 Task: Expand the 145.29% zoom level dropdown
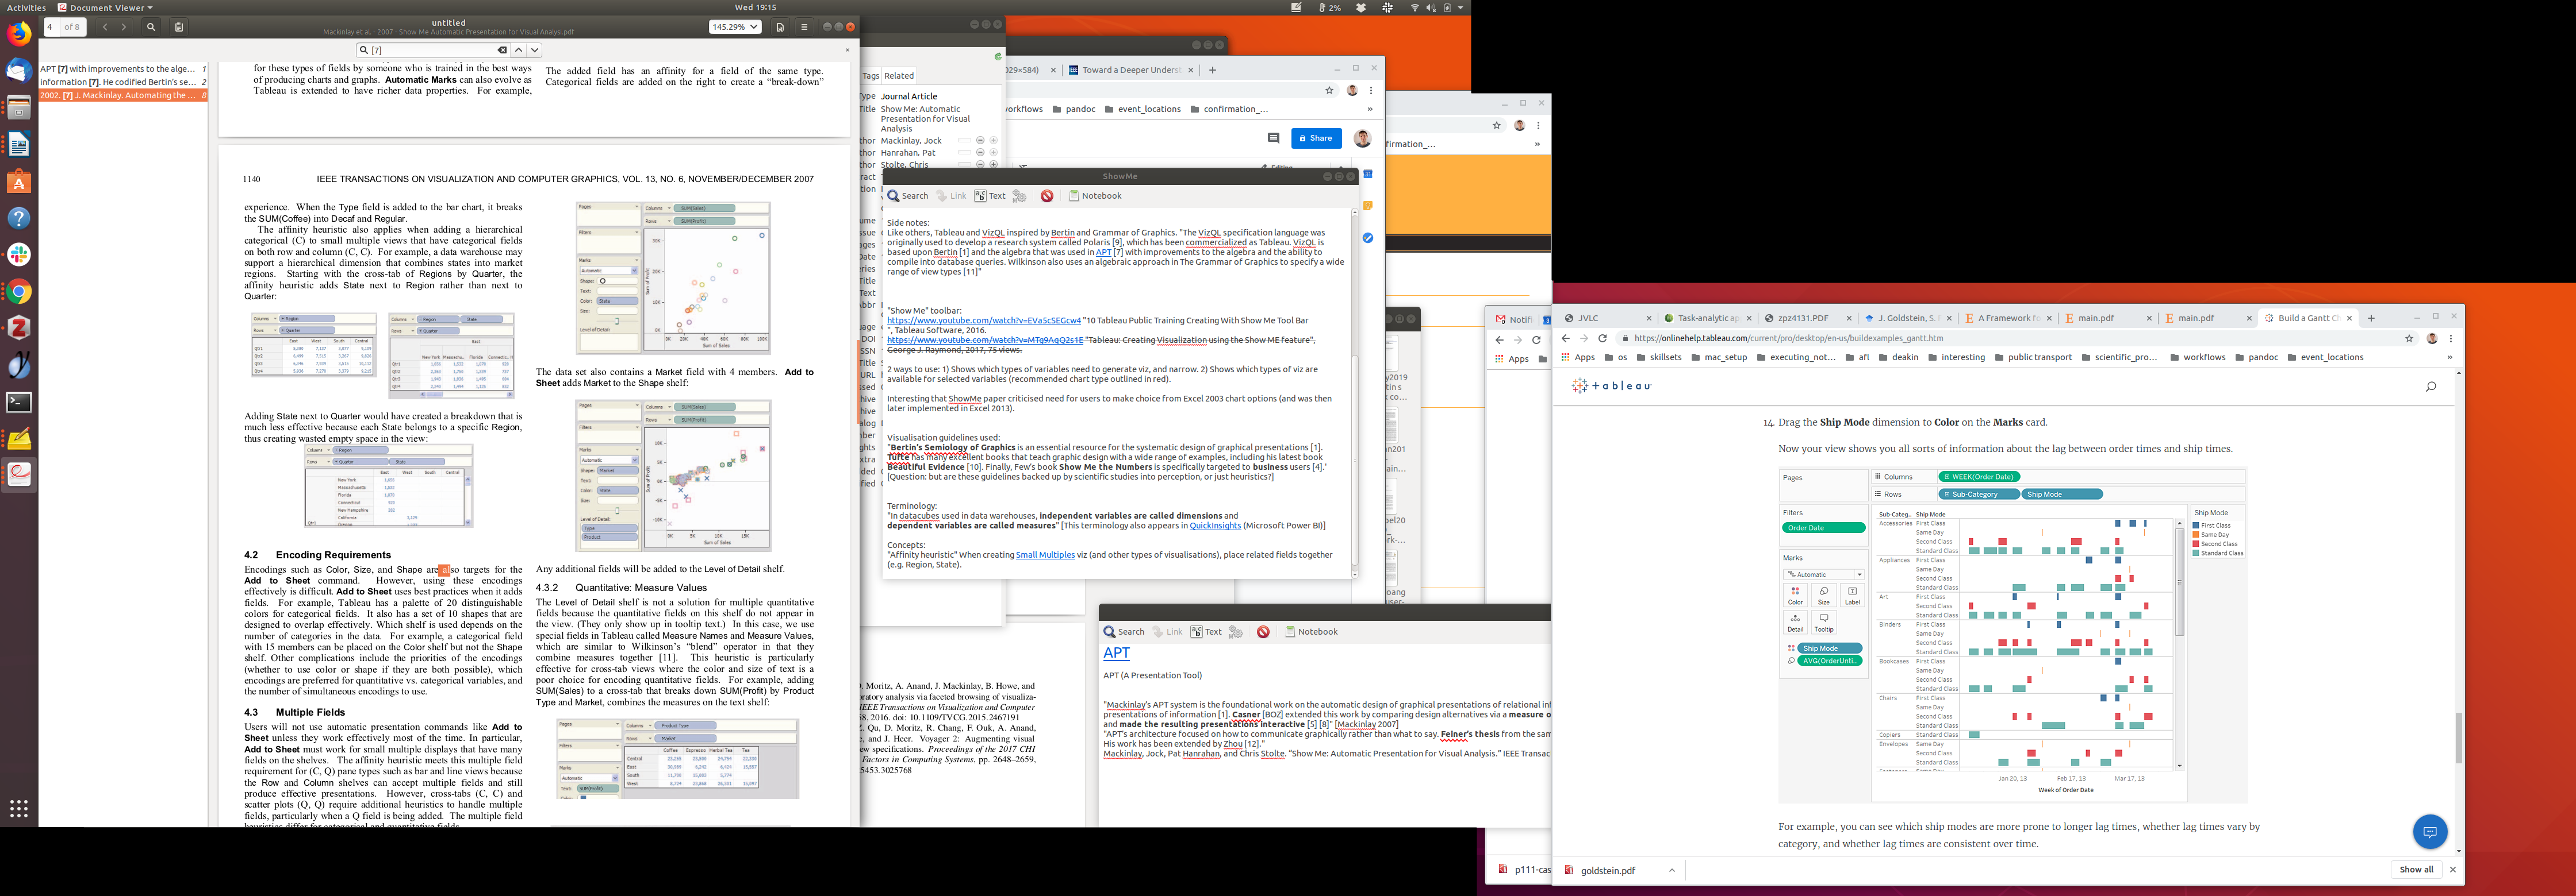tap(754, 27)
